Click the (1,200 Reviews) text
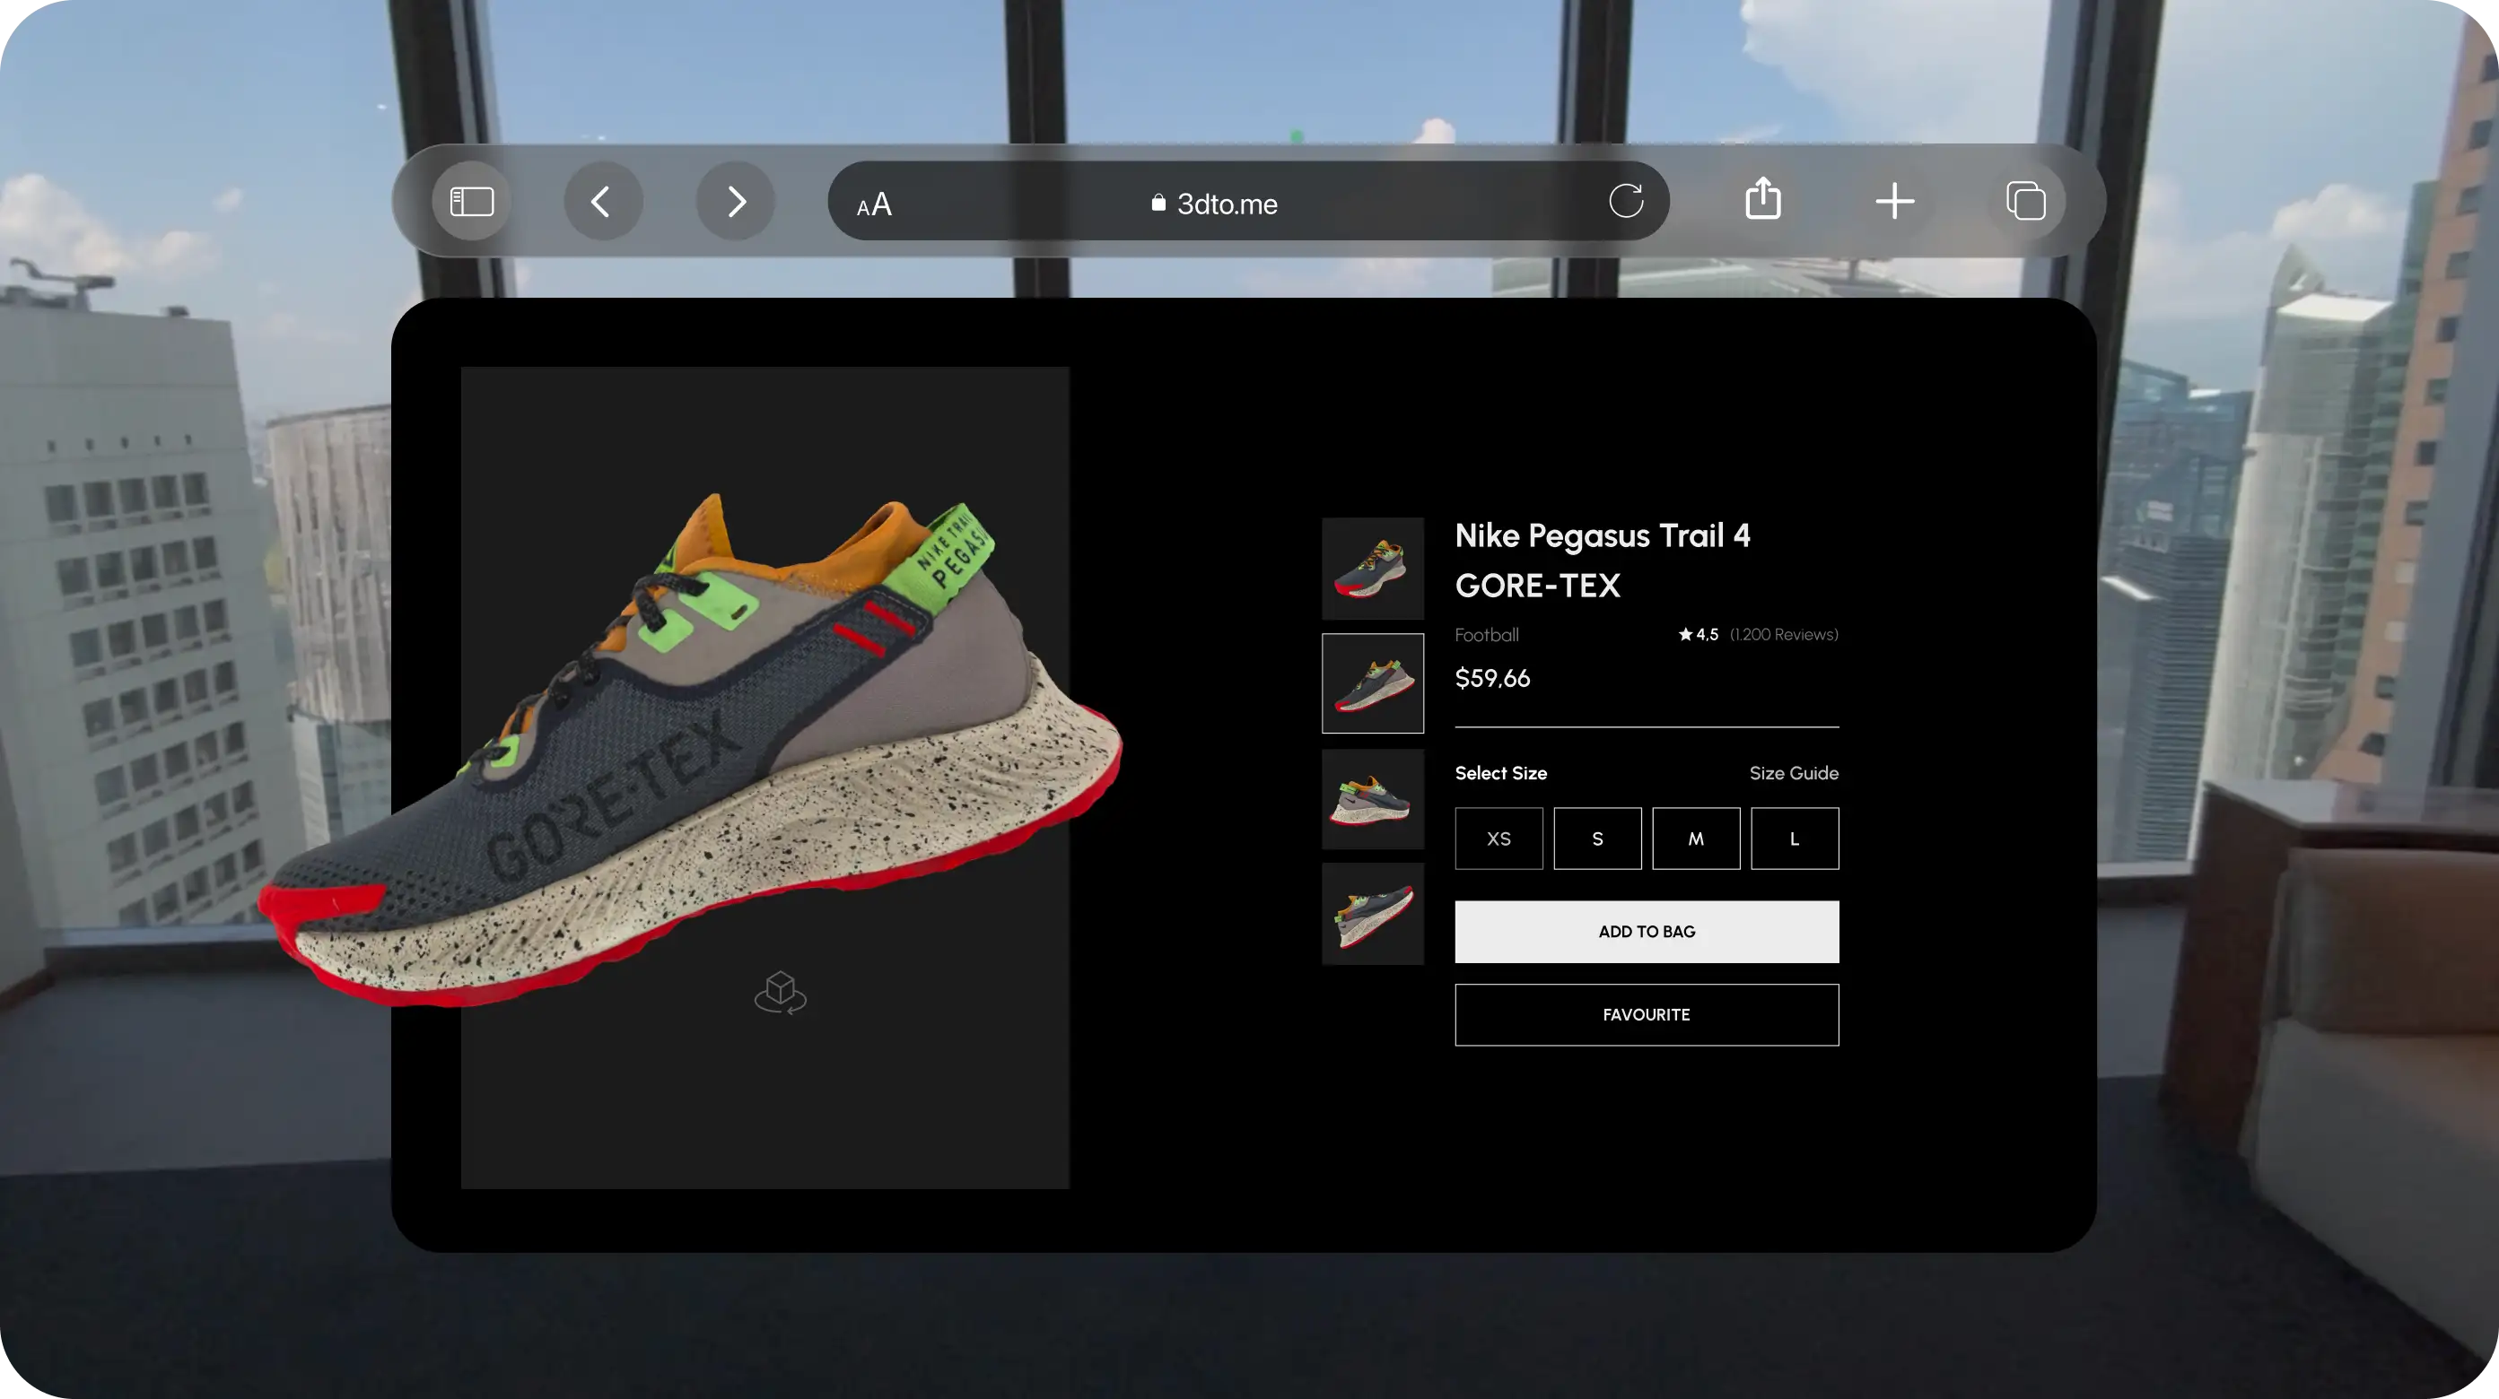 [1784, 634]
